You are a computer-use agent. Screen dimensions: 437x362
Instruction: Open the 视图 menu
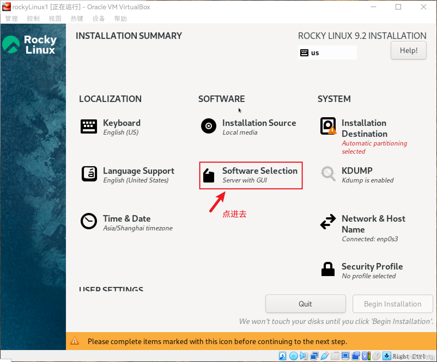click(x=55, y=18)
